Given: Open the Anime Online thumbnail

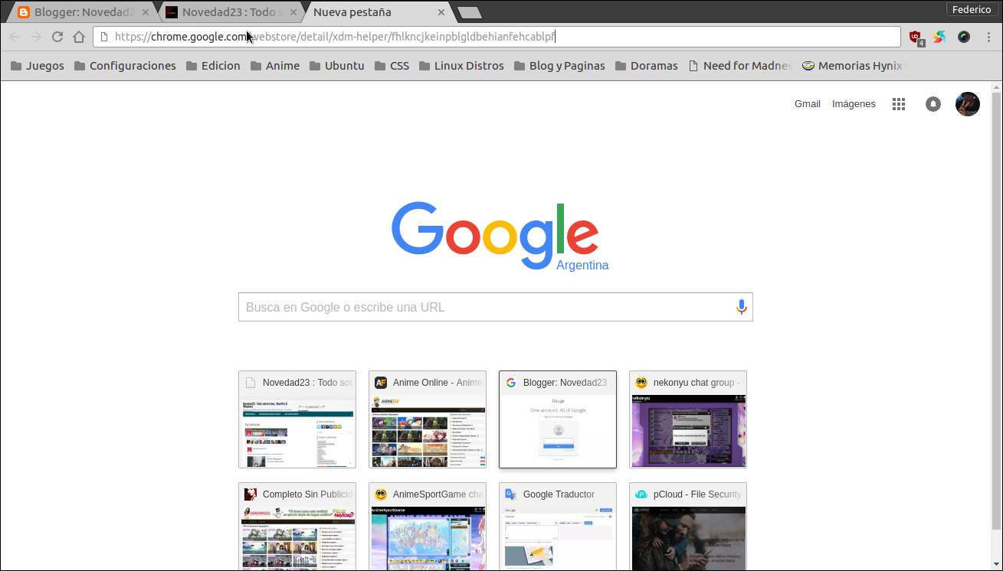Looking at the screenshot, I should (428, 419).
